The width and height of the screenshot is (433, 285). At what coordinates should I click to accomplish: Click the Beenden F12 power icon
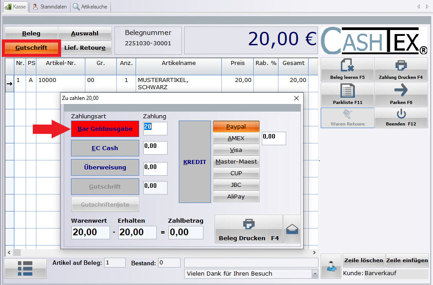tap(401, 117)
